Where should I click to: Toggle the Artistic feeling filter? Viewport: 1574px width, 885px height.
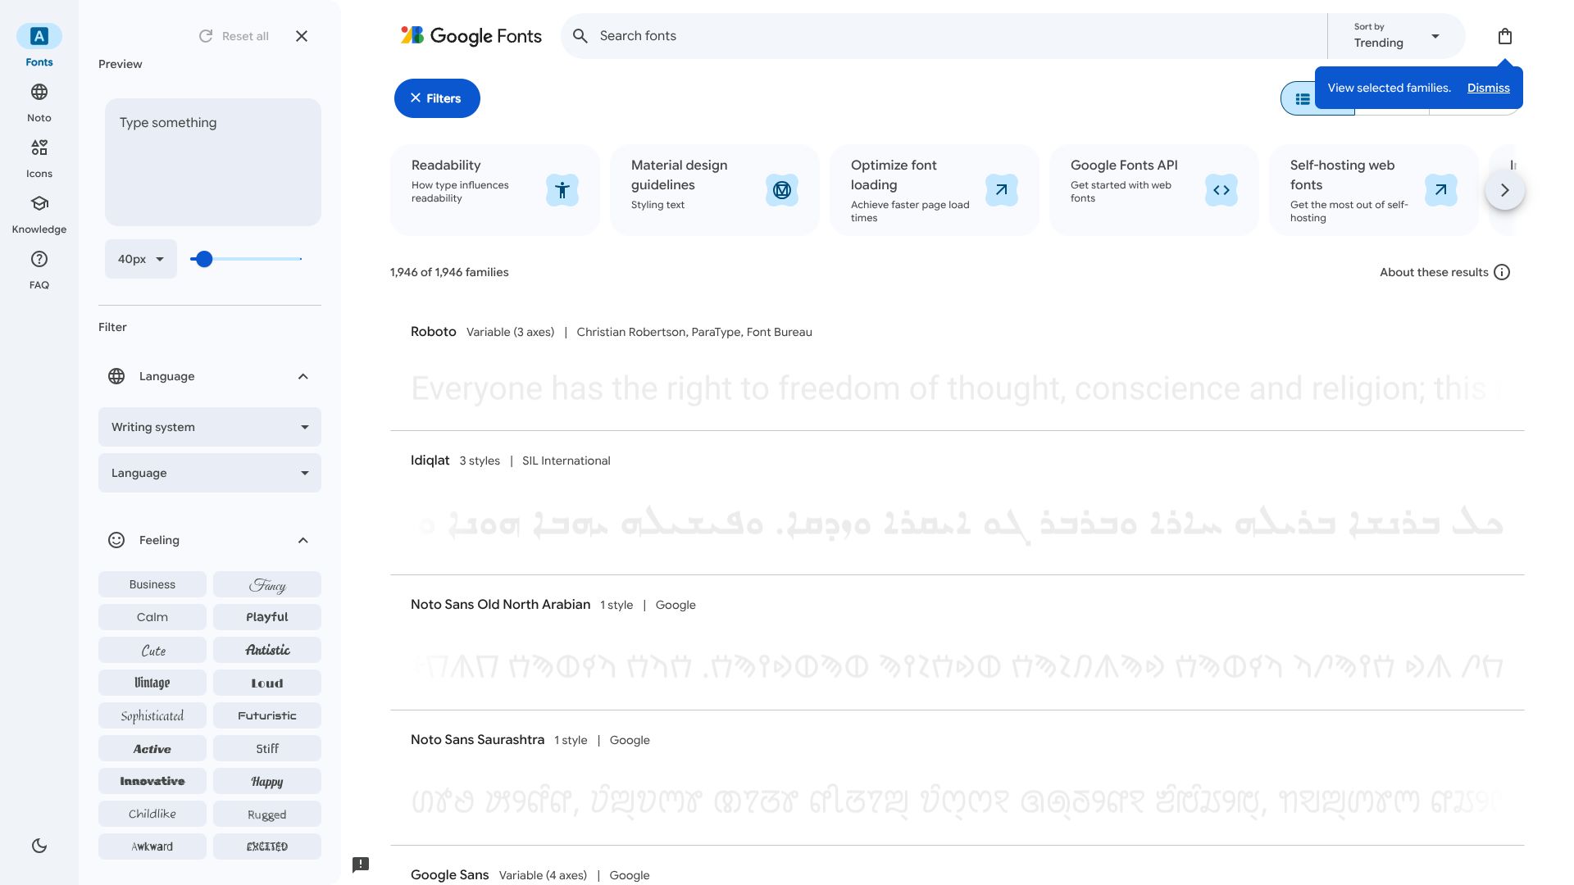pyautogui.click(x=267, y=650)
